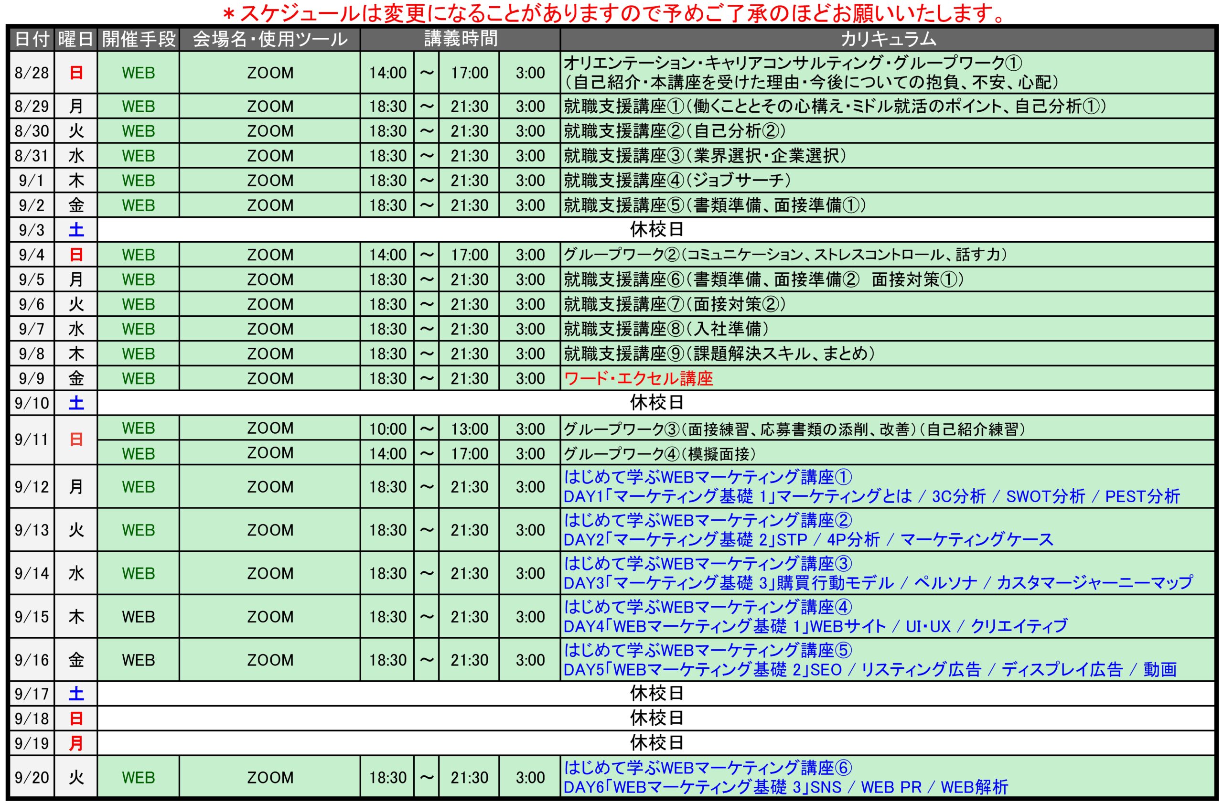Click 就職支援講座②(自己分析②) cell
1223x804 pixels.
coord(889,131)
